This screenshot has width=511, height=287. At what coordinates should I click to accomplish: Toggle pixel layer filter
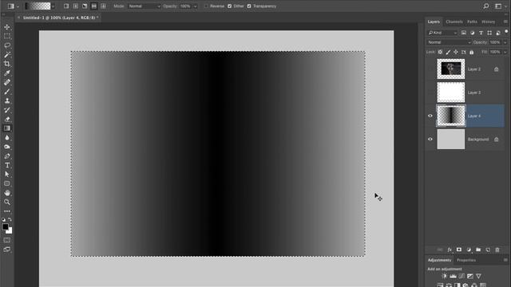pyautogui.click(x=464, y=33)
